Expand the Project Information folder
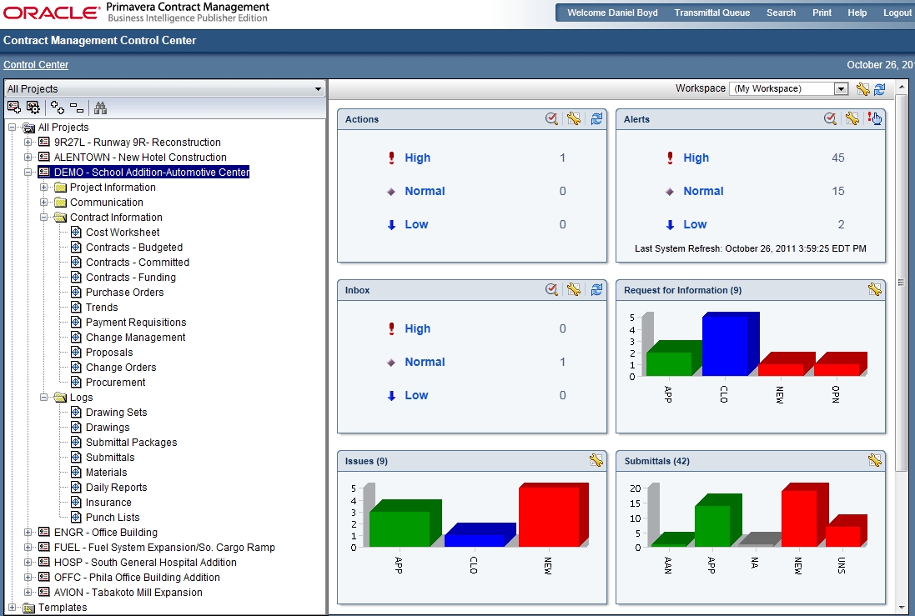Image resolution: width=915 pixels, height=616 pixels. (x=43, y=188)
